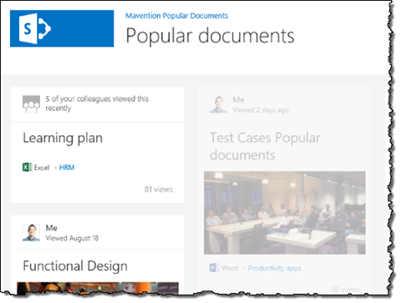Screen dimensions: 401x303
Task: Open the HRM site link
Action: tap(67, 168)
